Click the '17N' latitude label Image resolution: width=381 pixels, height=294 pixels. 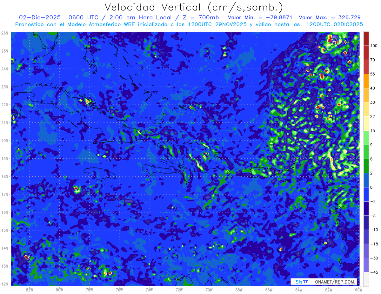click(x=5, y=194)
